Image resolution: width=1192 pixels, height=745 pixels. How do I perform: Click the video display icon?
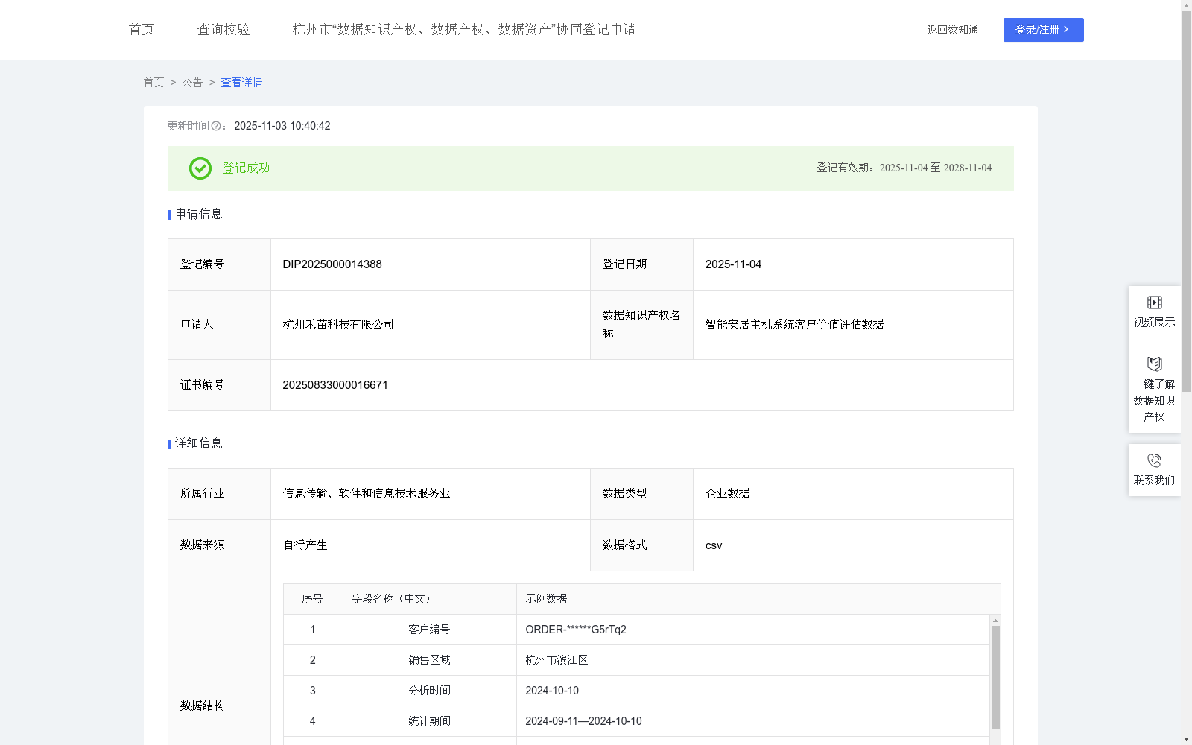coord(1154,302)
